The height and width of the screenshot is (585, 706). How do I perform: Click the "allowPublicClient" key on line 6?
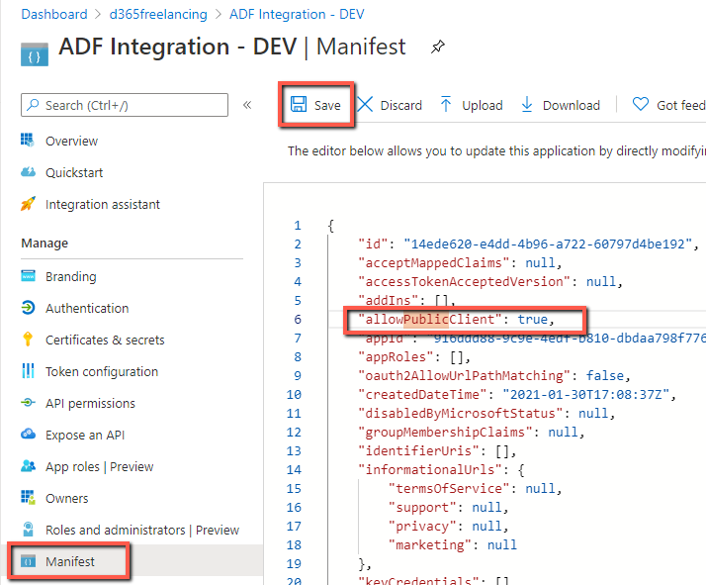click(430, 319)
